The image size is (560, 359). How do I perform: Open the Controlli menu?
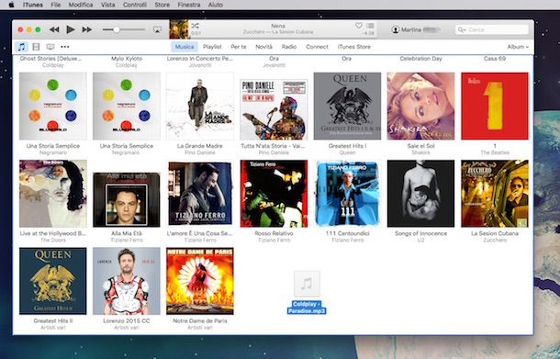click(x=135, y=5)
